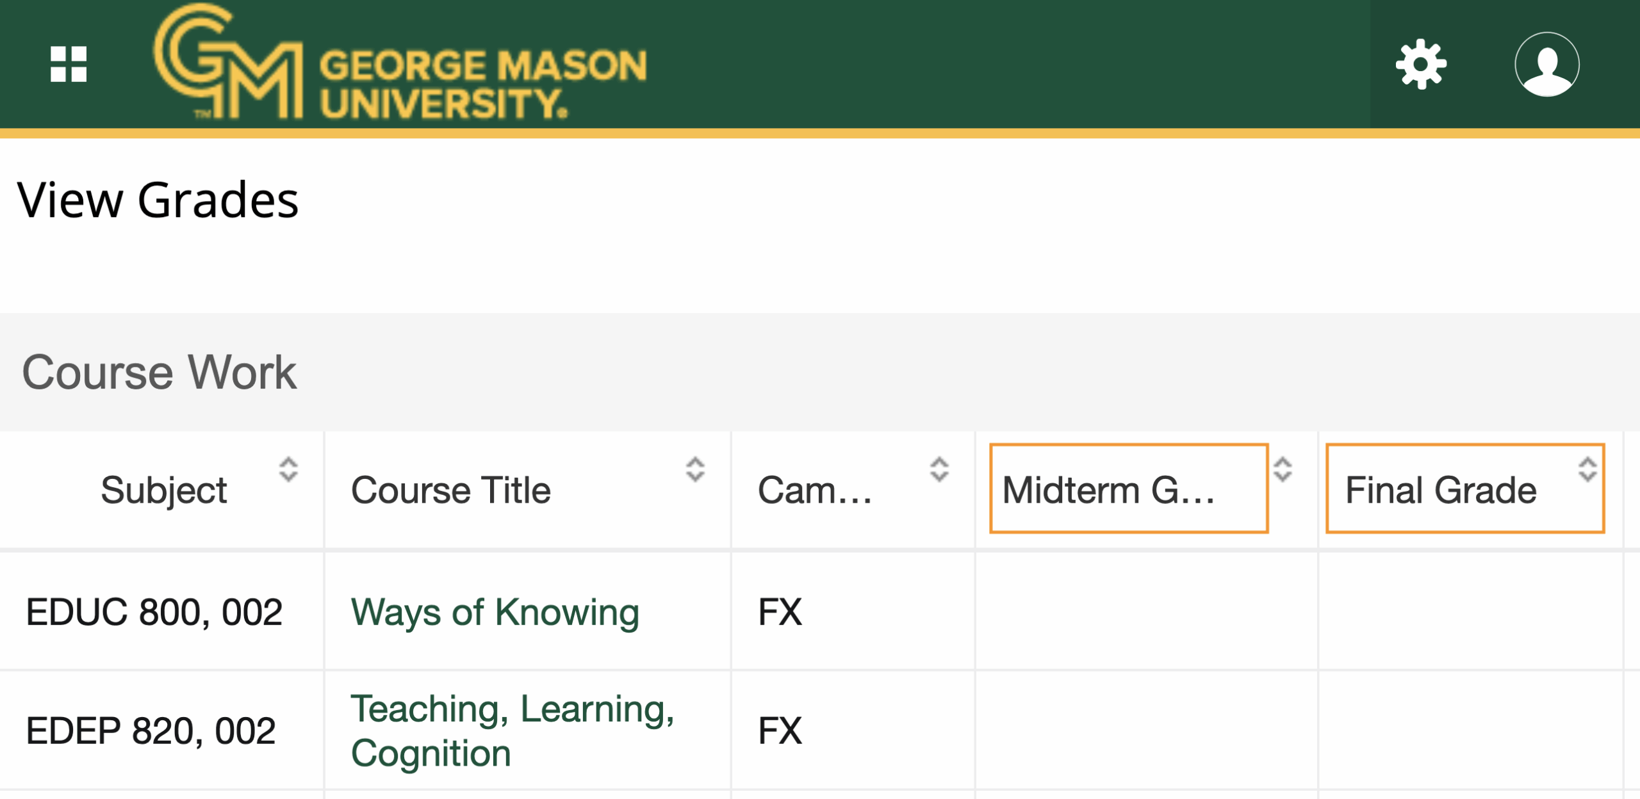Click the Course Title column header
The image size is (1640, 799).
click(x=450, y=490)
